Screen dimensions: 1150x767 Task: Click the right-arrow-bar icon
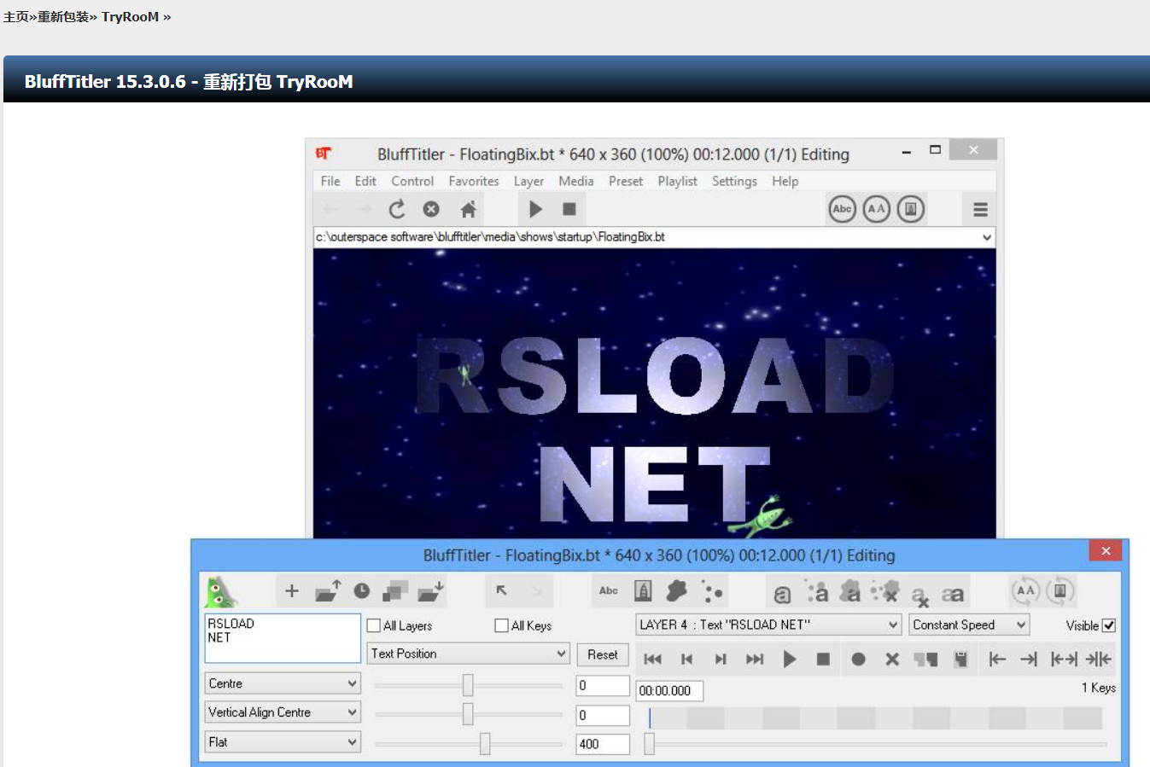pos(1029,659)
